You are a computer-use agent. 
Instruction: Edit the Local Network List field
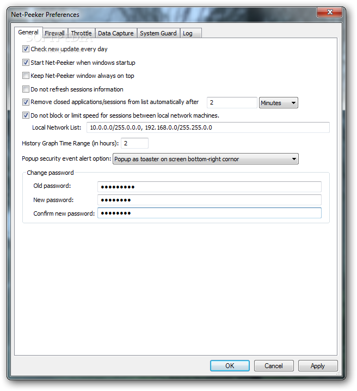208,127
